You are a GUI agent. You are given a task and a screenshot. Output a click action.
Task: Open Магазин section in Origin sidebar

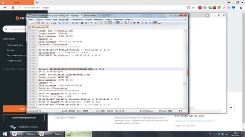tap(9, 39)
